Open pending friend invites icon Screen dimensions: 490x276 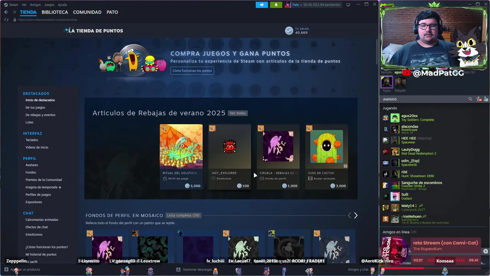tap(479, 99)
